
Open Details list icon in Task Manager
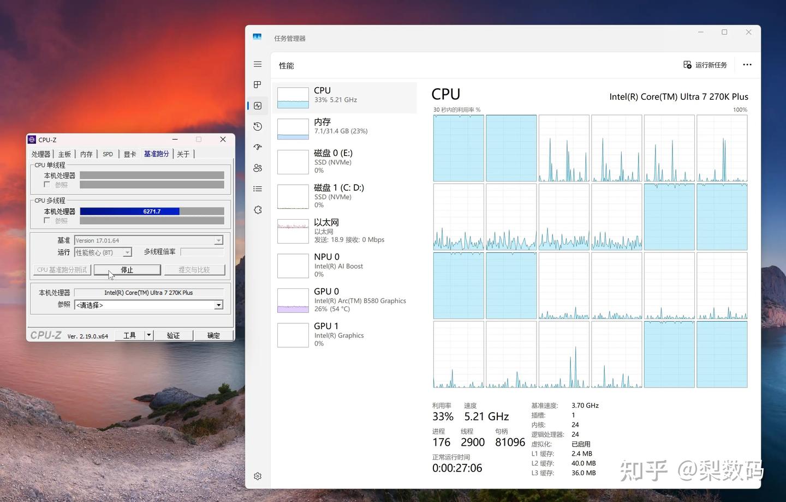coord(258,189)
